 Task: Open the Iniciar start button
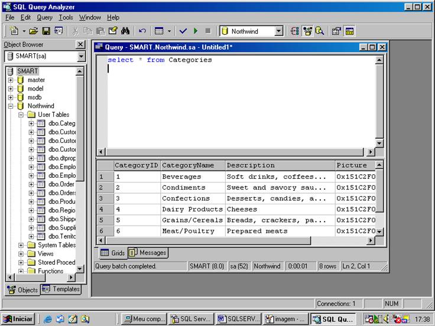(18, 319)
